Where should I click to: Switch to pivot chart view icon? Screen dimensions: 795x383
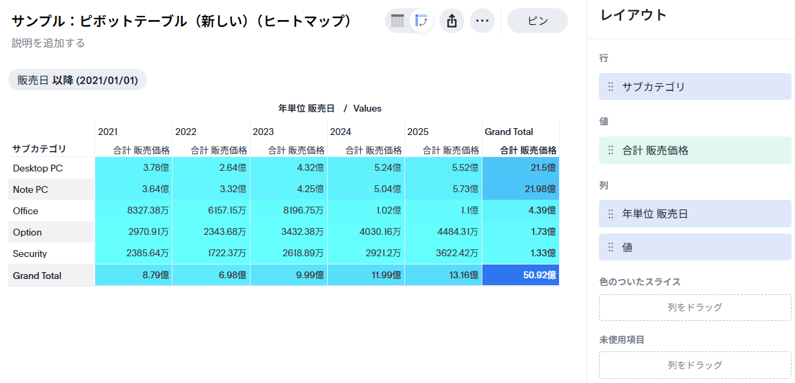pyautogui.click(x=421, y=21)
